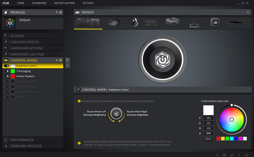Select the Actions Playback mode row
254x157 pixels.
coord(33,76)
